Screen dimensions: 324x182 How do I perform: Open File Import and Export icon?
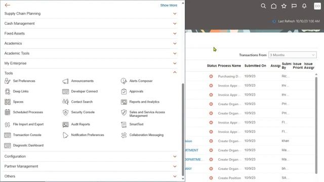click(x=8, y=124)
